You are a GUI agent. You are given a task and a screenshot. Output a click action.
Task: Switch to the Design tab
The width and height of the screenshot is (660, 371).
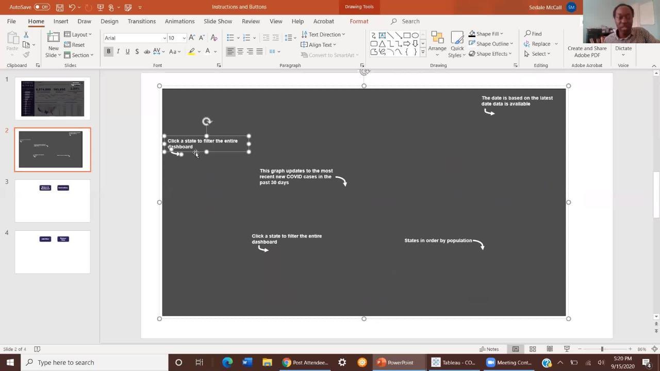tap(109, 21)
